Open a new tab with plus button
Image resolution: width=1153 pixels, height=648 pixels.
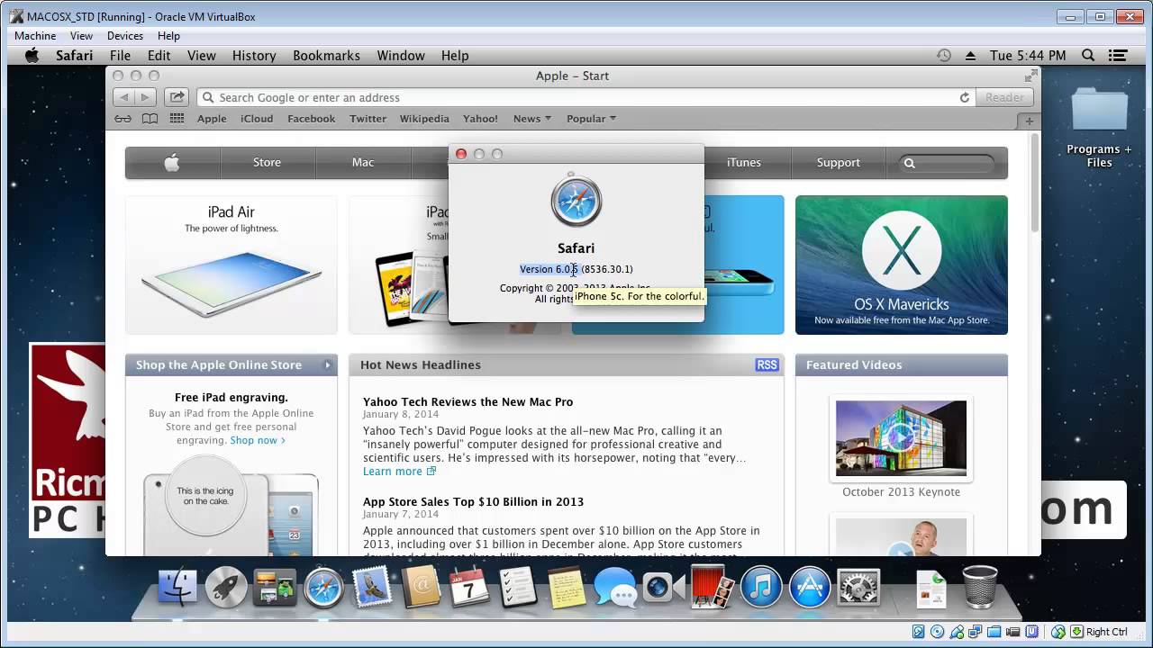pos(1029,120)
